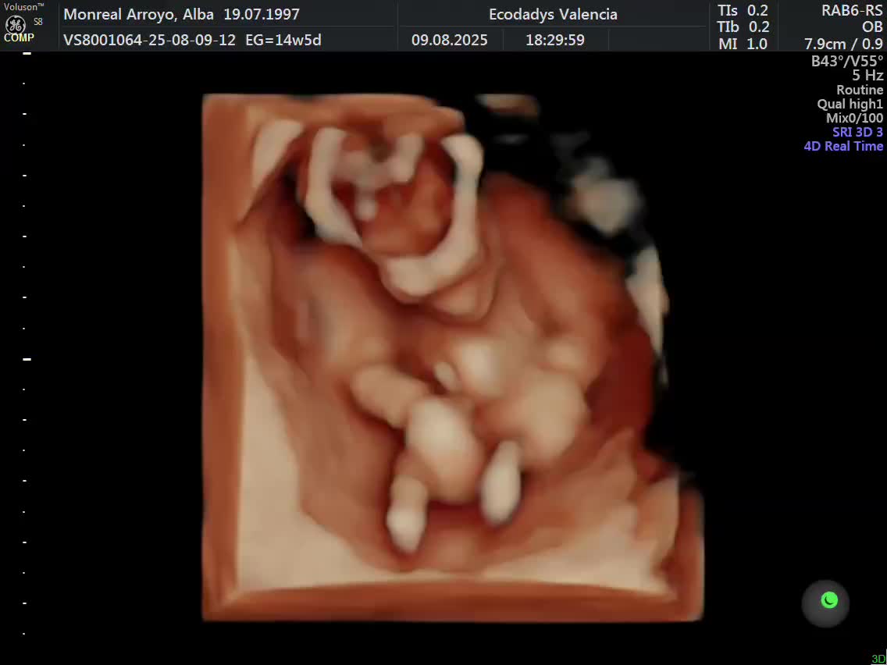Click the patient name Monreal Arroyo, Alba

point(139,14)
